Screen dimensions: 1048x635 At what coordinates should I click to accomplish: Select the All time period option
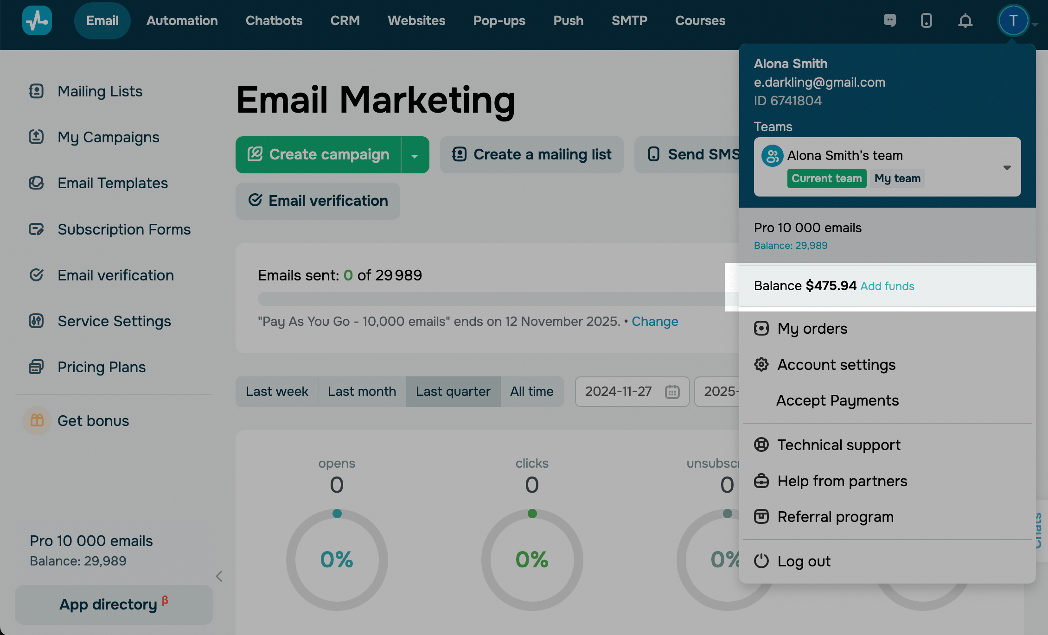tap(531, 392)
